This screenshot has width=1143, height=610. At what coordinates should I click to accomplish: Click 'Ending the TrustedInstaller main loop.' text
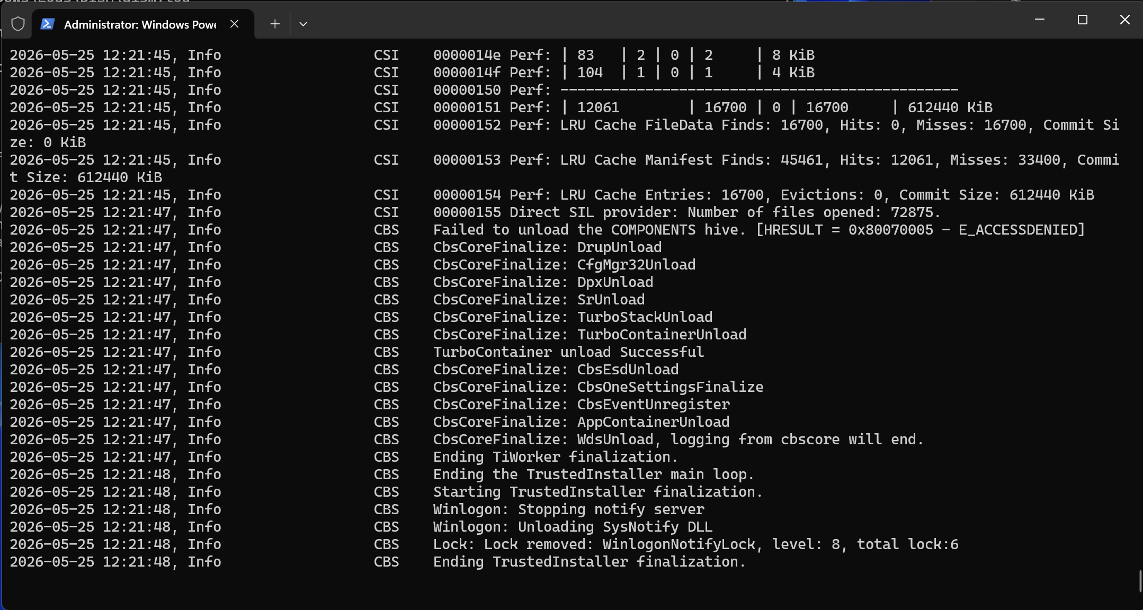(594, 474)
